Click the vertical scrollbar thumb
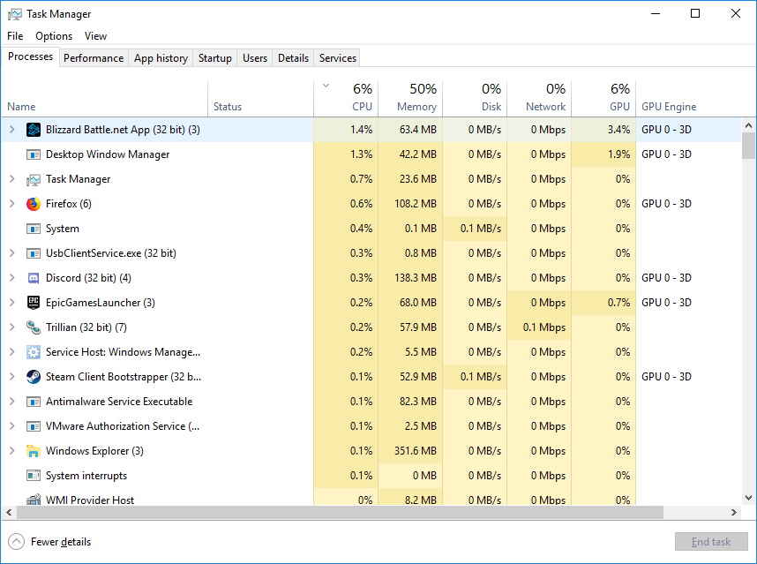757x564 pixels. pos(748,146)
